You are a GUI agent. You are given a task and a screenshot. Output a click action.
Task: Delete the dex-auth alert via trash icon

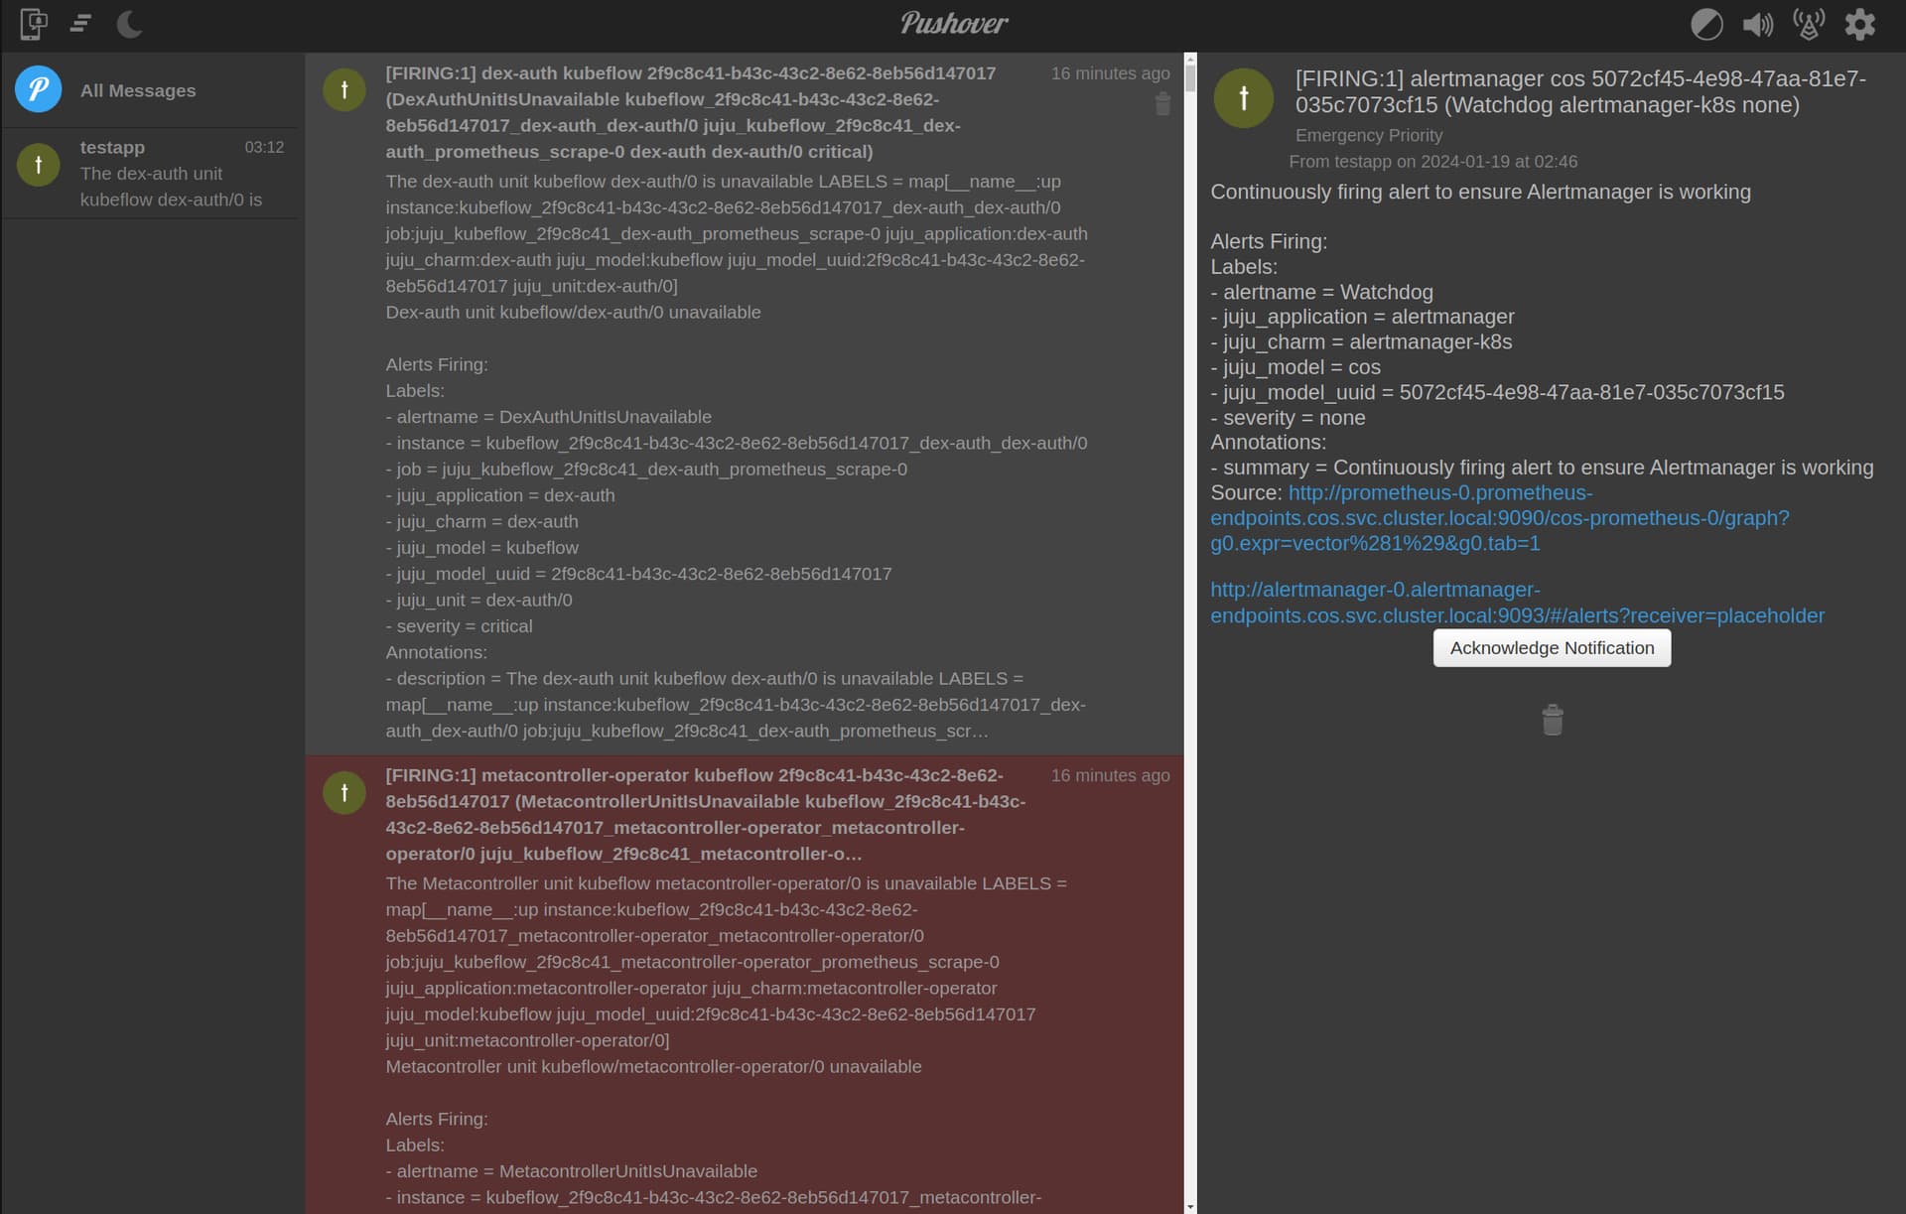click(x=1162, y=104)
